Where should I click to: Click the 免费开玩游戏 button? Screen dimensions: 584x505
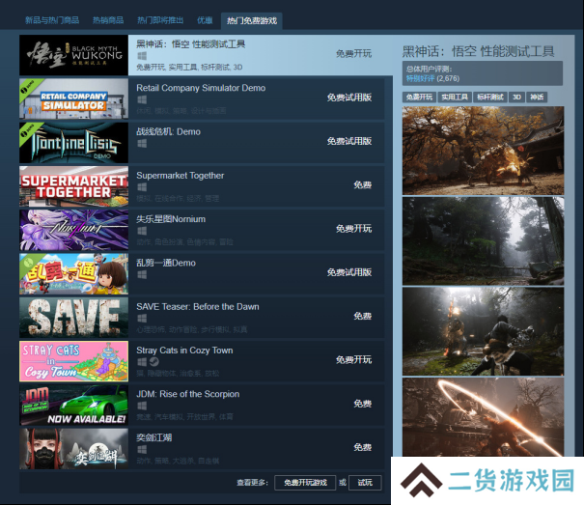(305, 483)
